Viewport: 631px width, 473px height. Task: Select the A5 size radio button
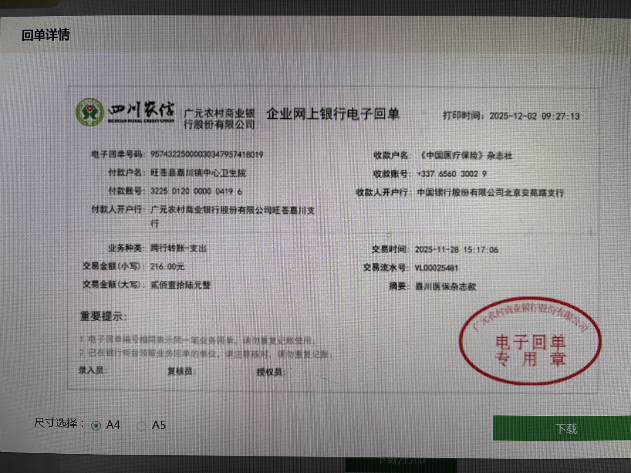(141, 426)
